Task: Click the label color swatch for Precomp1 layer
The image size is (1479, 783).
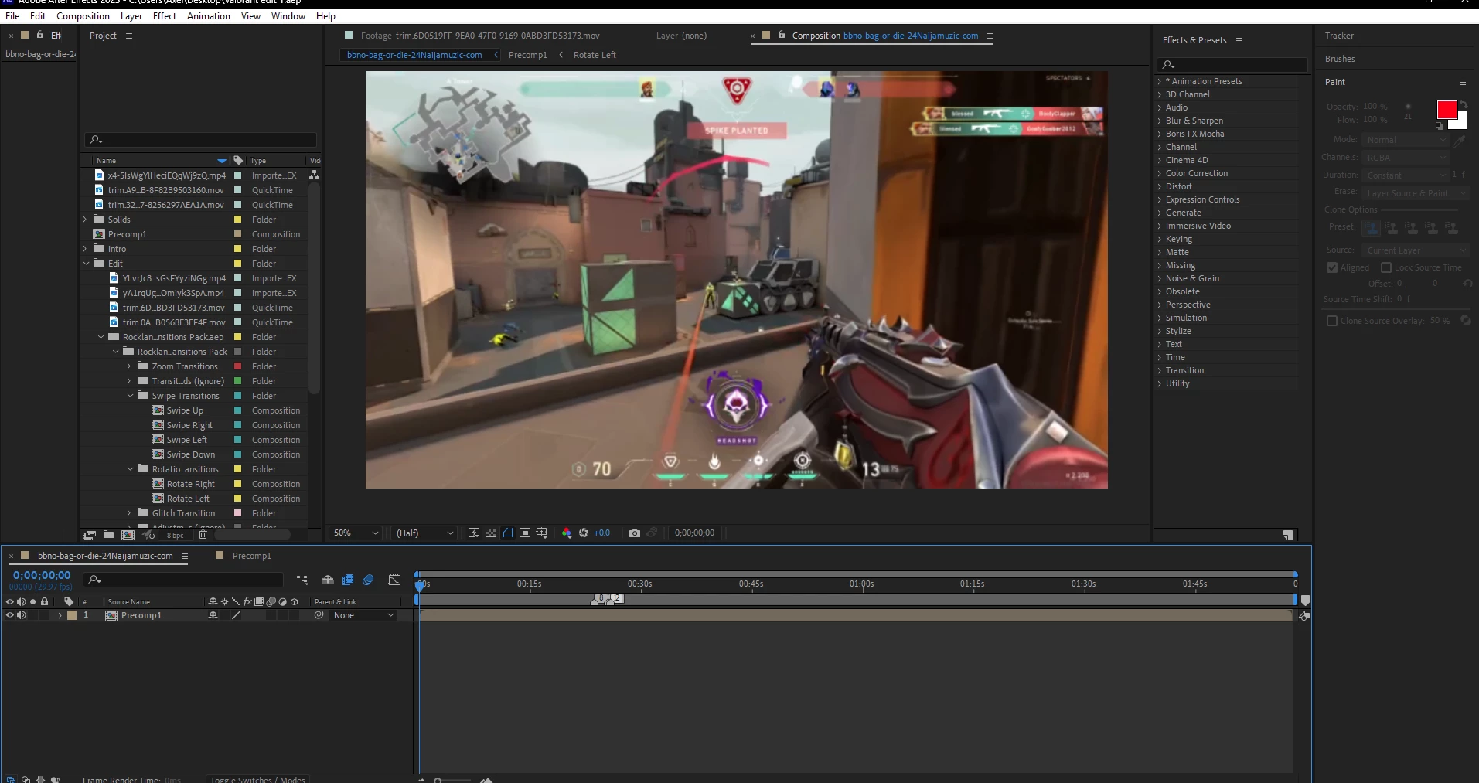Action: tap(72, 615)
